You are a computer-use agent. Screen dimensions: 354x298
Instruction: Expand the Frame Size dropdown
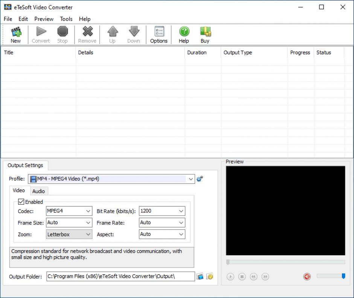(x=69, y=223)
